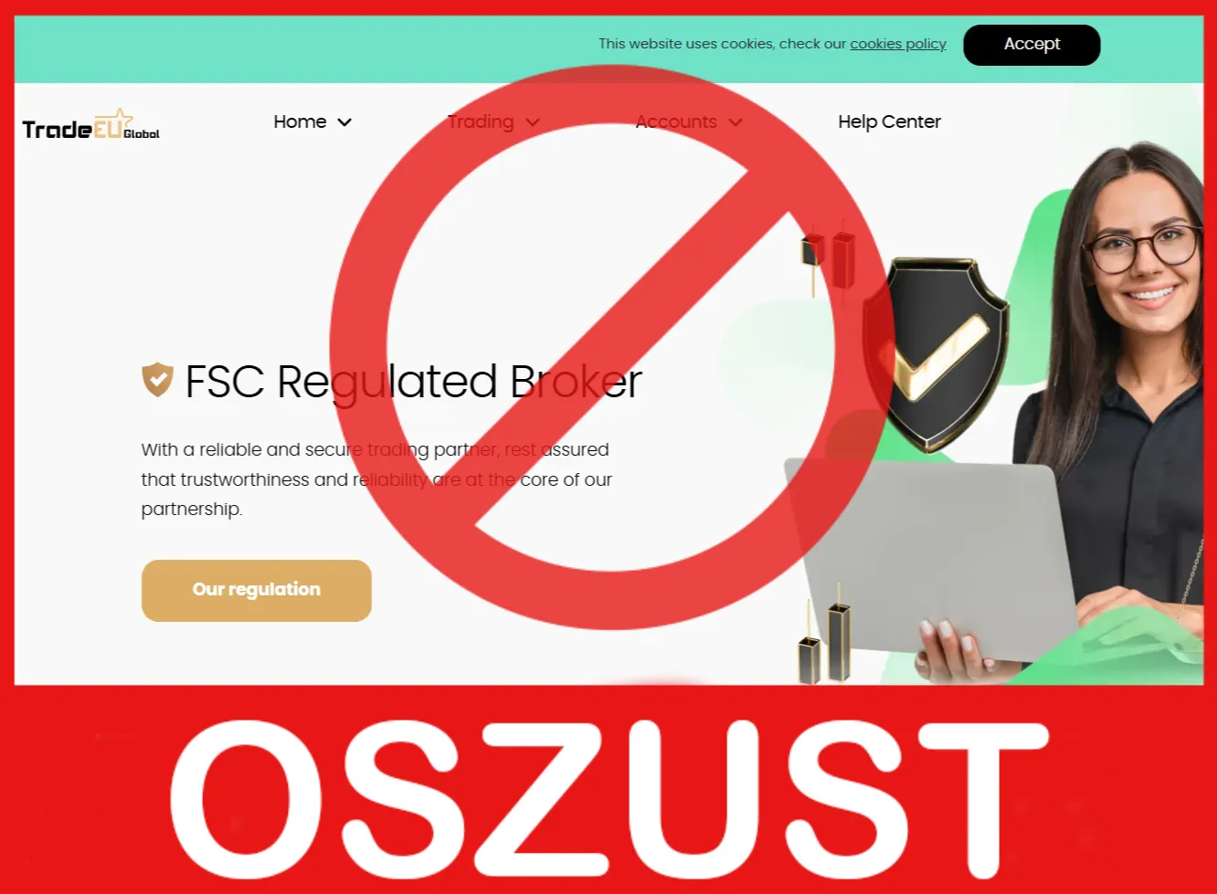The width and height of the screenshot is (1217, 894).
Task: Click the gold shield icon beside FSC heading
Action: [157, 380]
